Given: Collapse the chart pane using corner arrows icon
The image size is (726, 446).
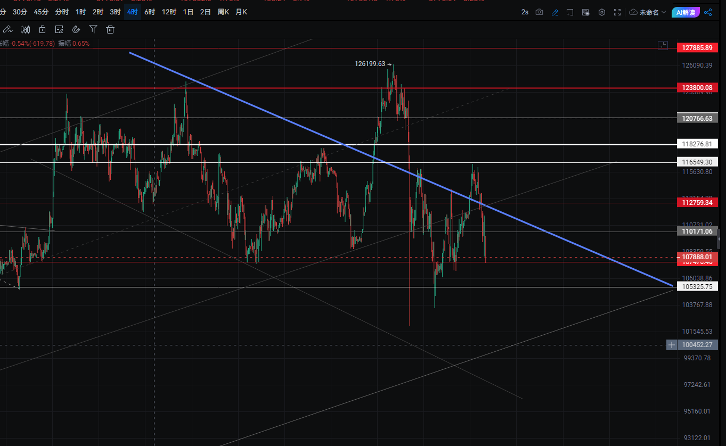Looking at the screenshot, I should (x=663, y=45).
